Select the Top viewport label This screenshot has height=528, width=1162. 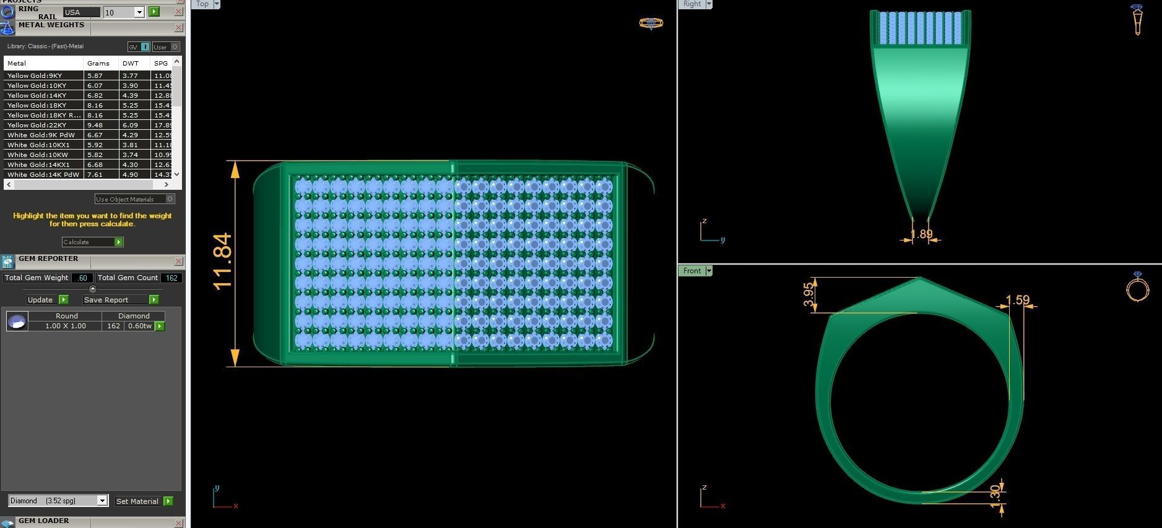[x=202, y=4]
